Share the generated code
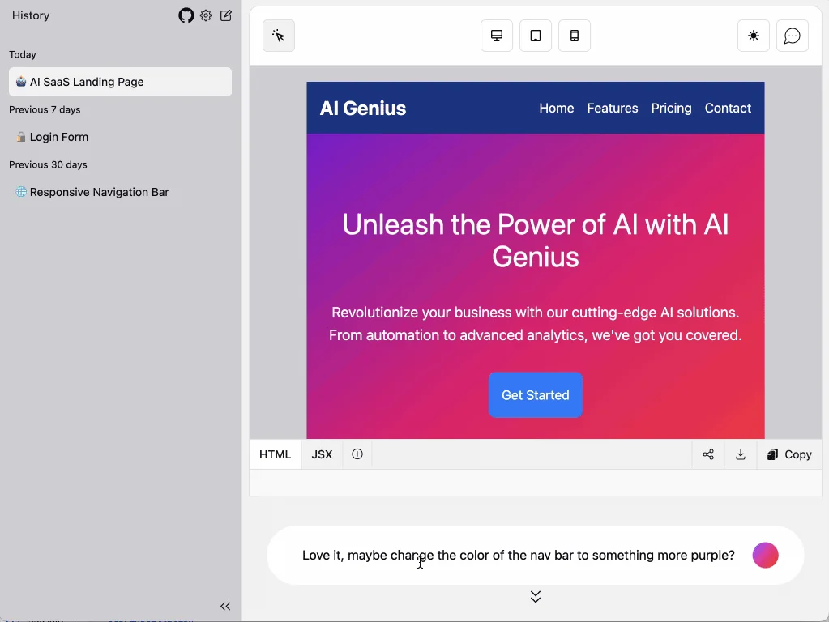 click(x=707, y=454)
